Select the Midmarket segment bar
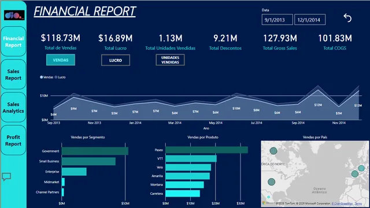The width and height of the screenshot is (370, 208). pyautogui.click(x=63, y=182)
